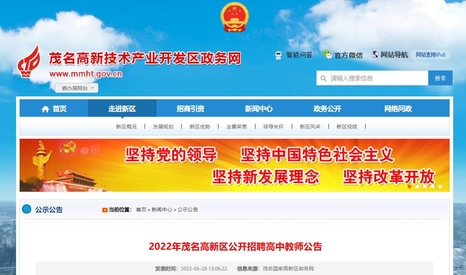Viewport: 466px width, 275px height.
Task: Open 智能问答 robot icon
Action: (279, 55)
